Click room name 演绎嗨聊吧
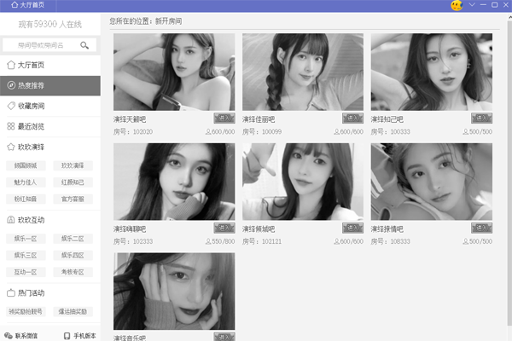 pyautogui.click(x=130, y=229)
